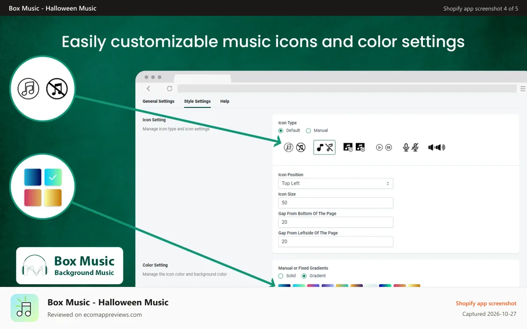Screen dimensions: 527x329
Task: Pick the music tile icon with checkmark badge
Action: point(348,147)
